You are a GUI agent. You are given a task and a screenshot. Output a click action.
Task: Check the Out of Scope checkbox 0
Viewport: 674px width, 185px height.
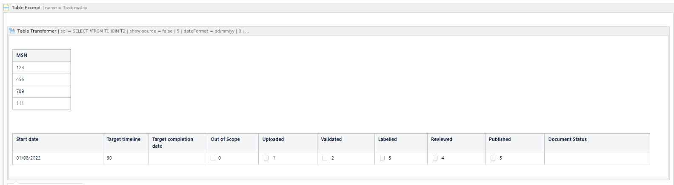[x=213, y=158]
